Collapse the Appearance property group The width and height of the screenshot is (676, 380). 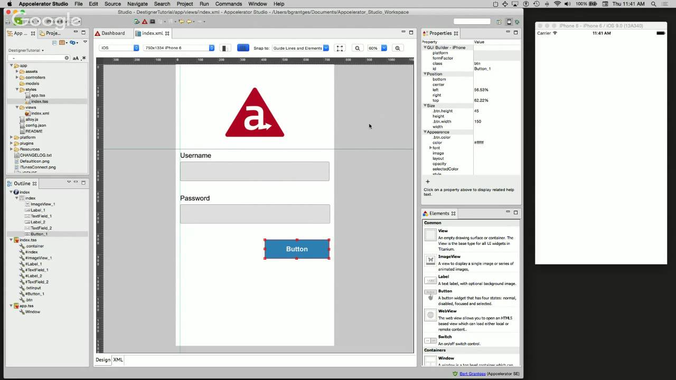425,132
